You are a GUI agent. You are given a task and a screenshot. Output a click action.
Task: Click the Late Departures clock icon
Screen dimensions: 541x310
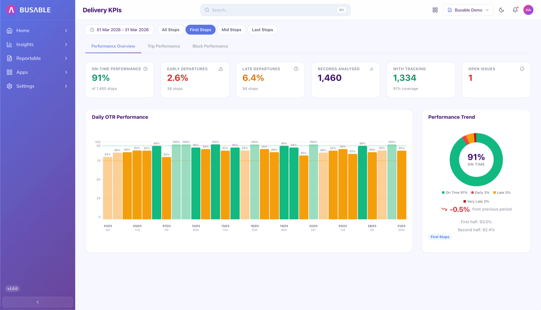click(296, 69)
